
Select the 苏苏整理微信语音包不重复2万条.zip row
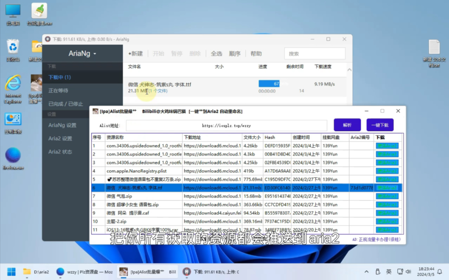pyautogui.click(x=247, y=179)
